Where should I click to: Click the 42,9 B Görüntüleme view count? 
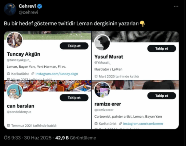click(x=76, y=138)
